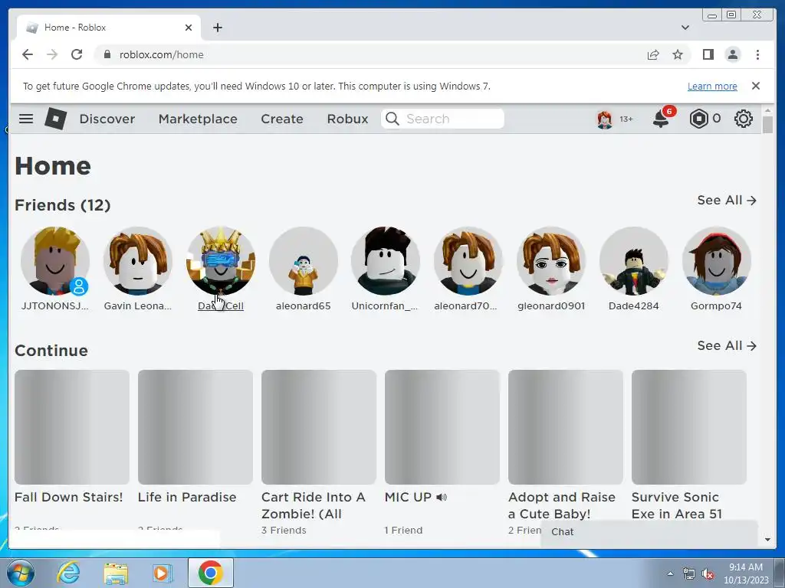785x588 pixels.
Task: Click the page vertical scrollbar thumb
Action: point(767,125)
